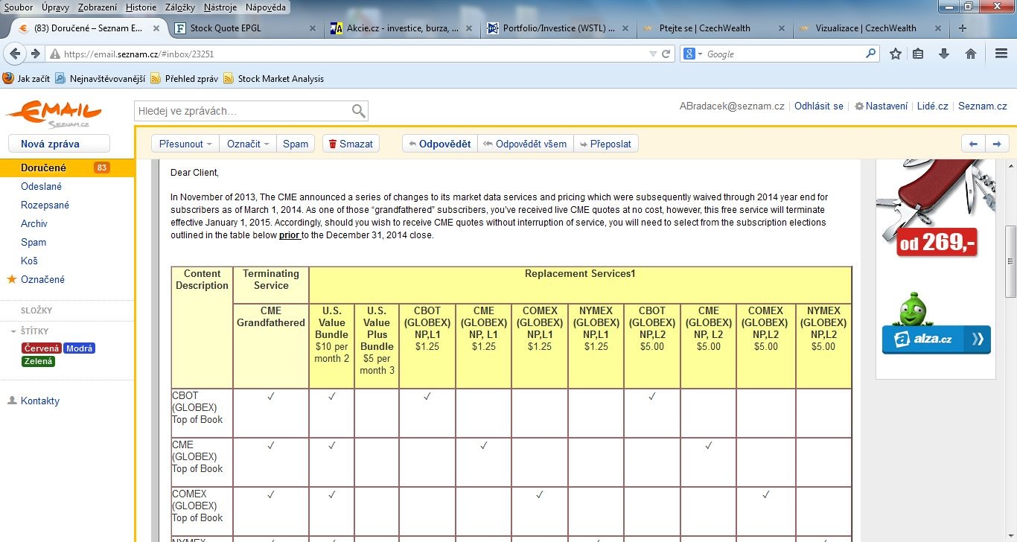Reload page via address bar icon
This screenshot has width=1017, height=542.
tap(666, 54)
